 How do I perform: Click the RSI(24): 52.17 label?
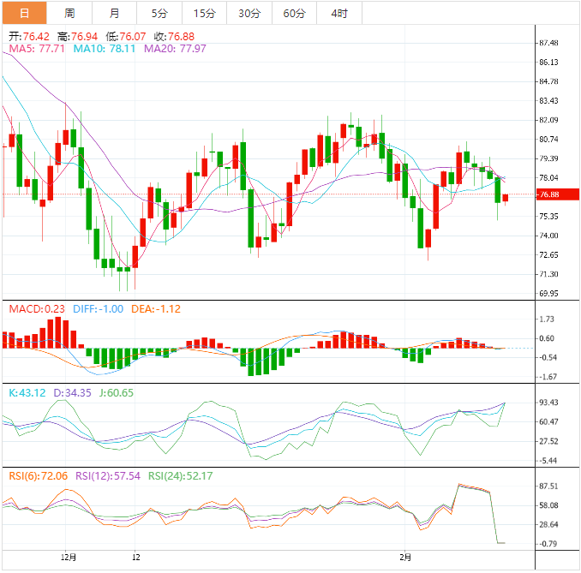click(181, 476)
